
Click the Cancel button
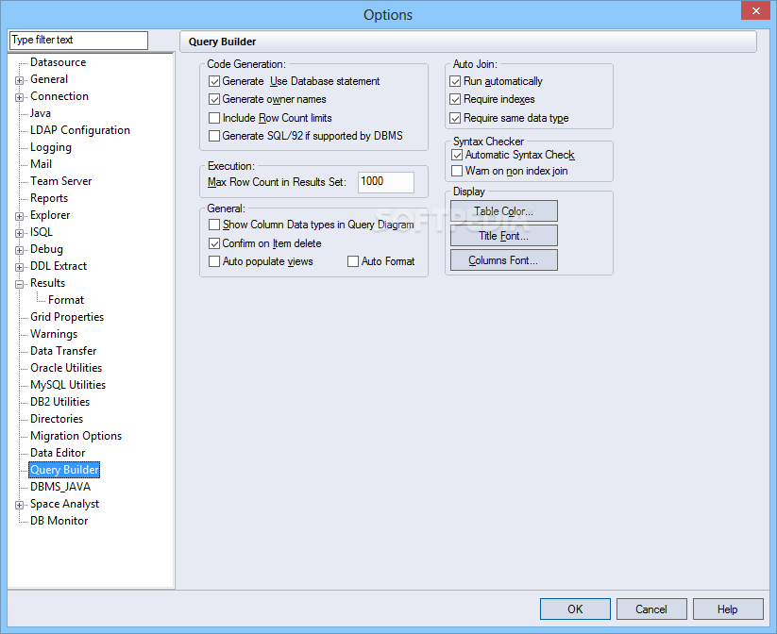click(x=651, y=609)
